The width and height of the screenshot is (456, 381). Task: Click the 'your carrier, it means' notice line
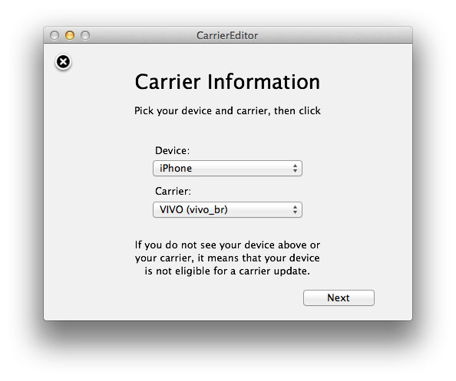click(227, 258)
